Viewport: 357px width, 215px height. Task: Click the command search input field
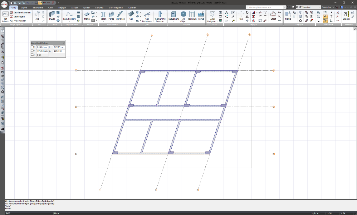pos(265,7)
